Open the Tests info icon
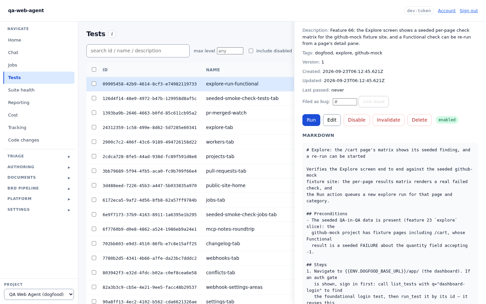This screenshot has width=486, height=304. tap(112, 34)
